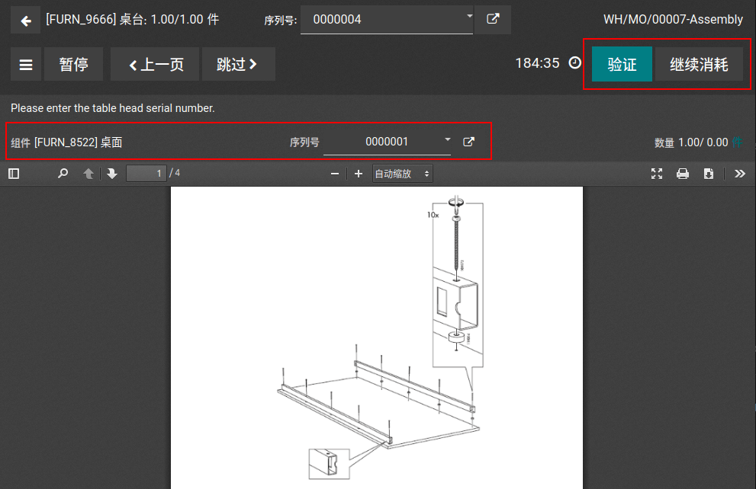Zoom in the PDF document
This screenshot has width=756, height=489.
(x=359, y=174)
